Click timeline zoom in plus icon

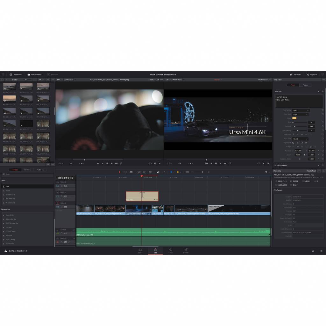[x=208, y=172]
